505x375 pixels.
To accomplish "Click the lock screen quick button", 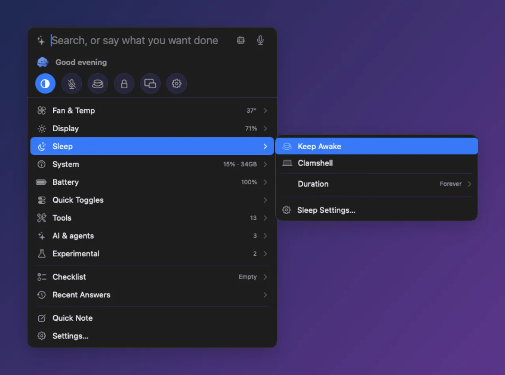I will tap(124, 84).
